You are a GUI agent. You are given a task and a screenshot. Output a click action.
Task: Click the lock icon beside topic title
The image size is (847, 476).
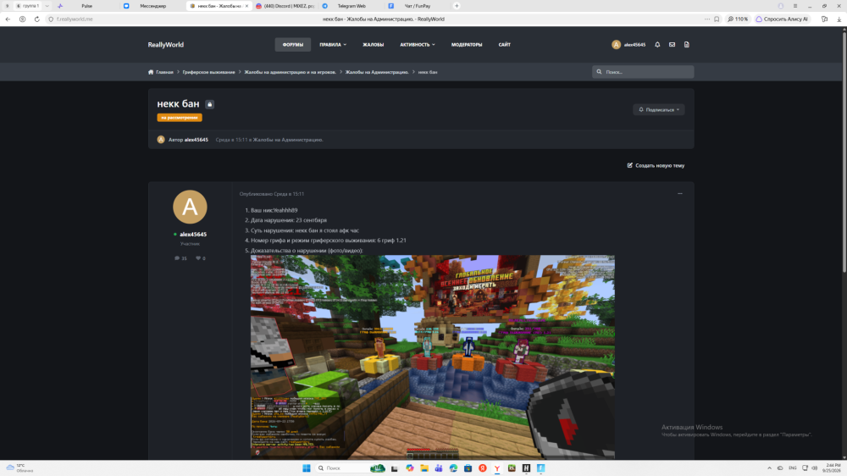tap(209, 104)
